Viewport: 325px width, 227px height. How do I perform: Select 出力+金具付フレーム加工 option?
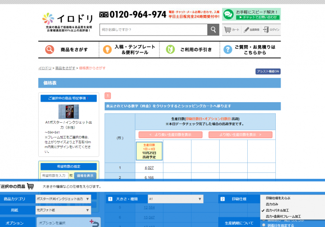(x=283, y=216)
